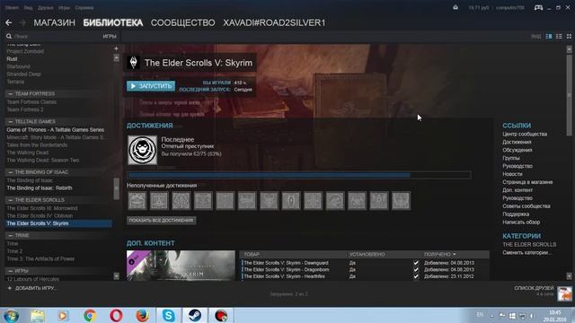Switch to compact list view icon
This screenshot has width=575, height=323.
pyautogui.click(x=559, y=36)
